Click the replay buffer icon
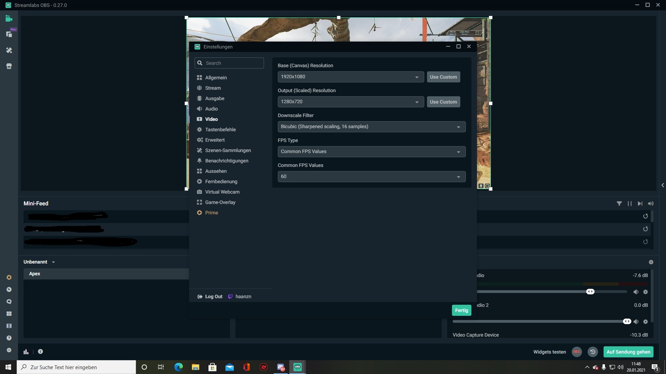 point(593,352)
